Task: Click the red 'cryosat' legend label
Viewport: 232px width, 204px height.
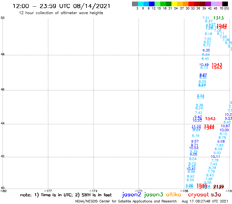Action: [198, 195]
